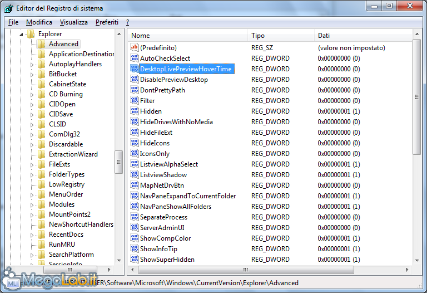Expand the AutoplayHandlers key
This screenshot has width=427, height=293.
[x=32, y=65]
